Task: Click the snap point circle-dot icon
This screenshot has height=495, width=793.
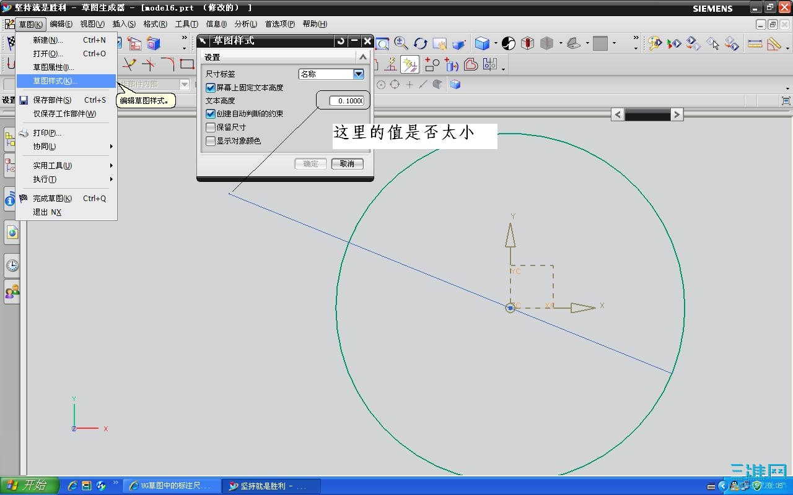Action: 381,84
